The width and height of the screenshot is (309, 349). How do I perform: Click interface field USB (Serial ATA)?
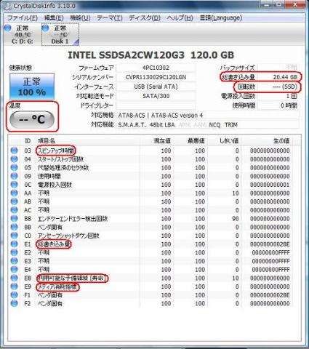click(x=156, y=87)
